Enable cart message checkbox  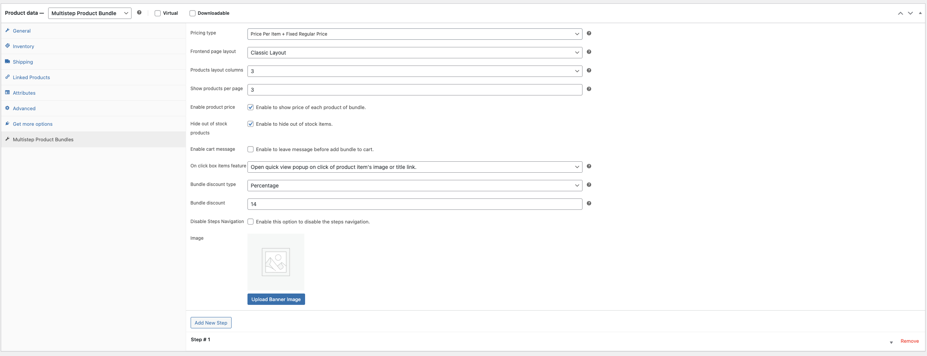pos(251,149)
